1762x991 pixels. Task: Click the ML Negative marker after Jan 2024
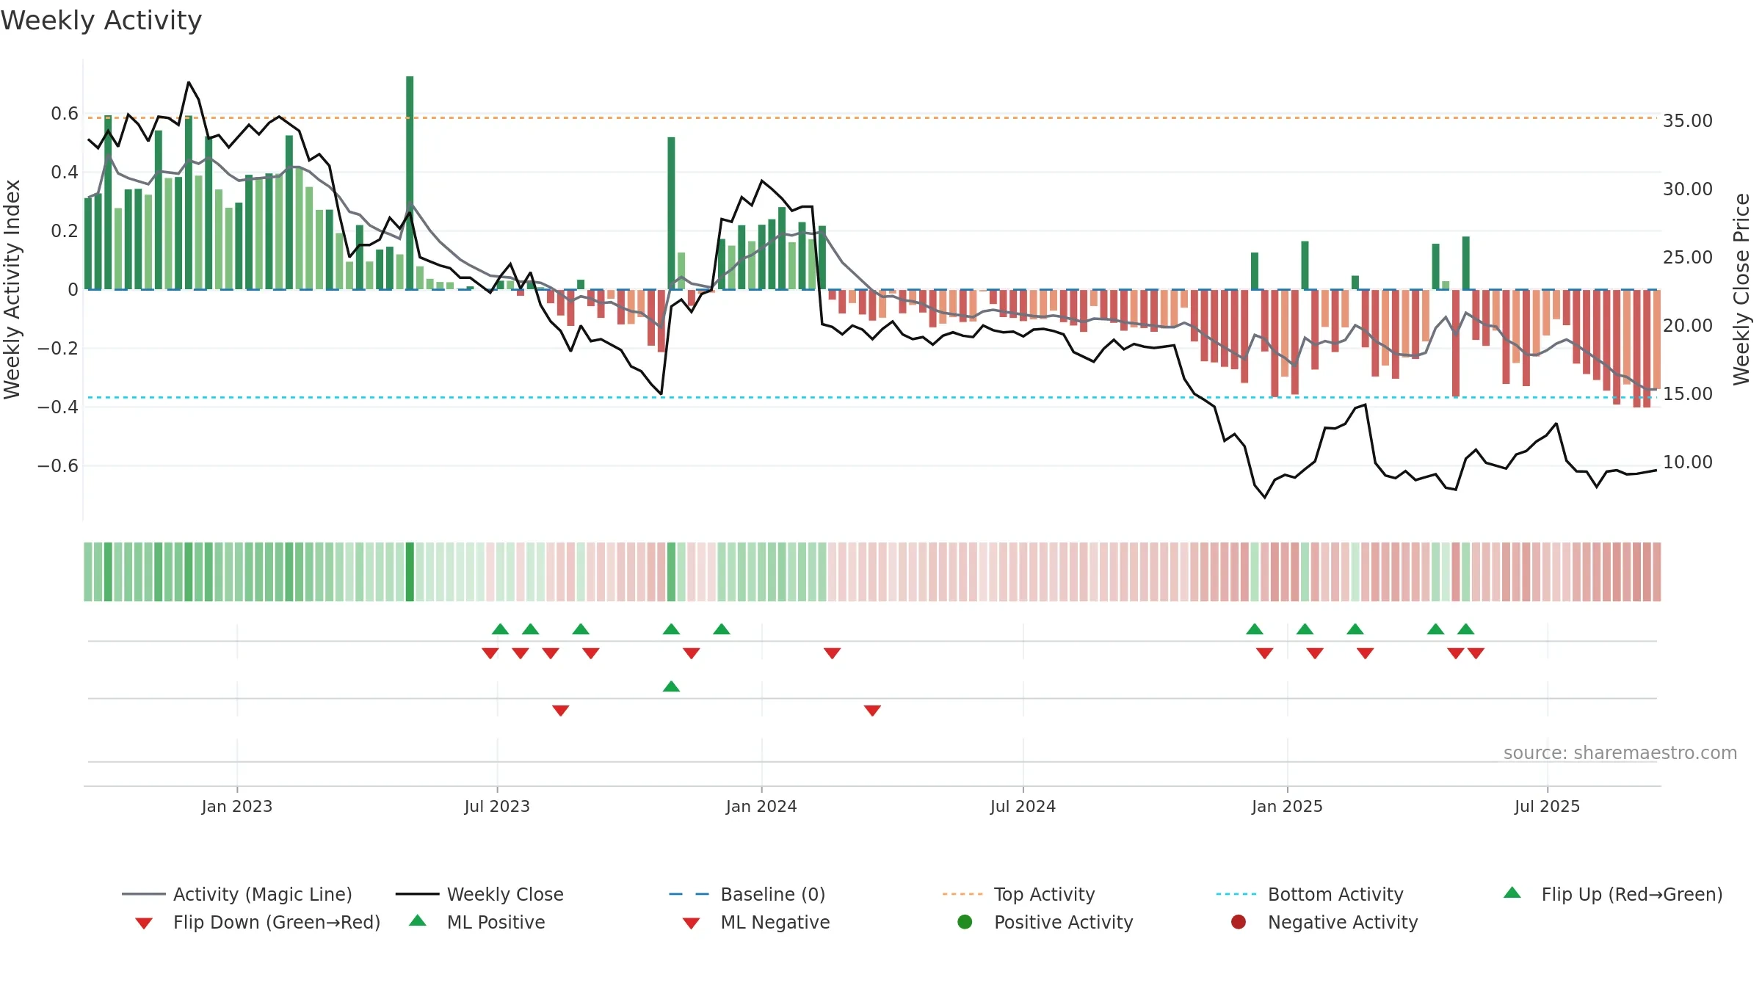point(872,711)
